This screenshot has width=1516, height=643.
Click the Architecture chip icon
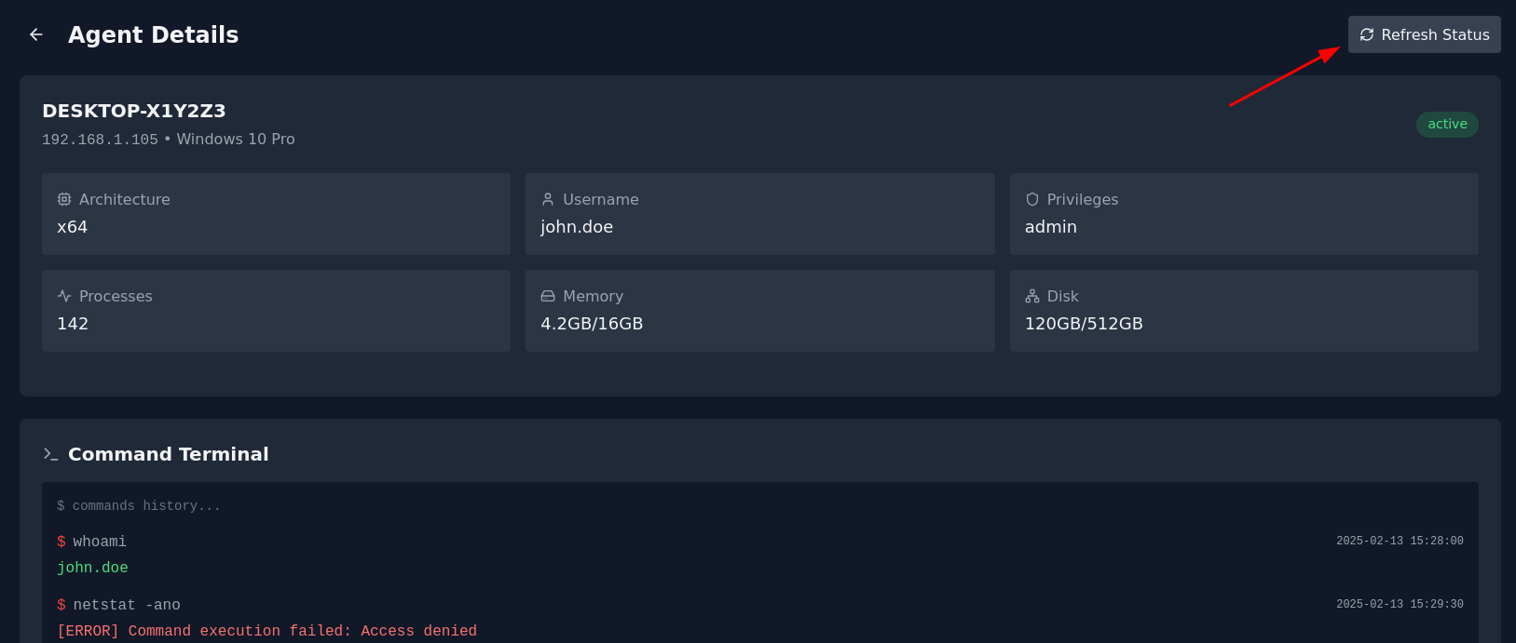coord(64,199)
